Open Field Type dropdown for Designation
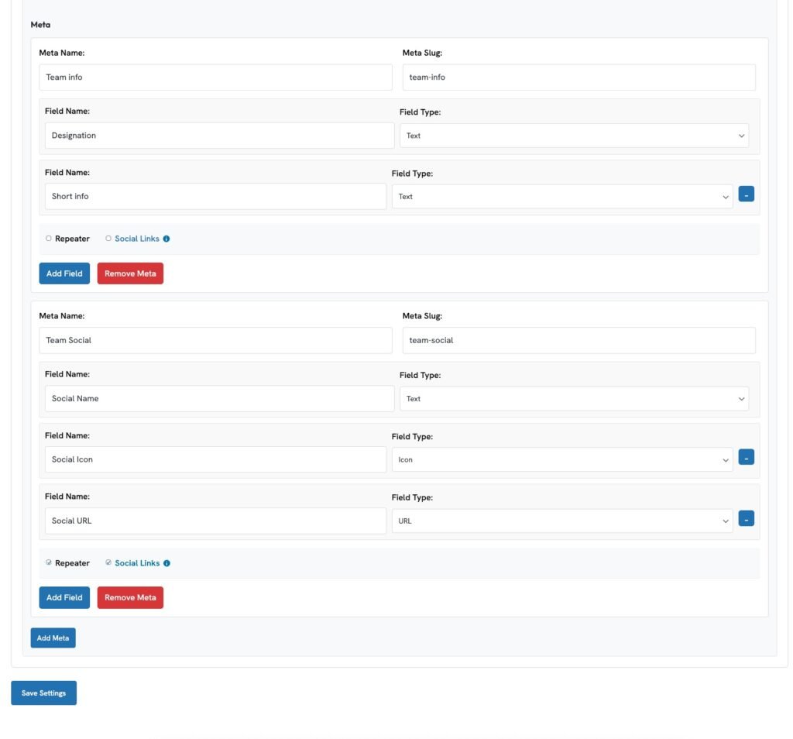 573,136
